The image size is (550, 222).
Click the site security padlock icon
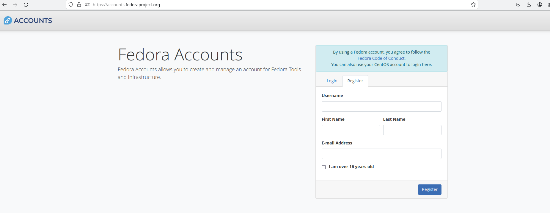[79, 5]
